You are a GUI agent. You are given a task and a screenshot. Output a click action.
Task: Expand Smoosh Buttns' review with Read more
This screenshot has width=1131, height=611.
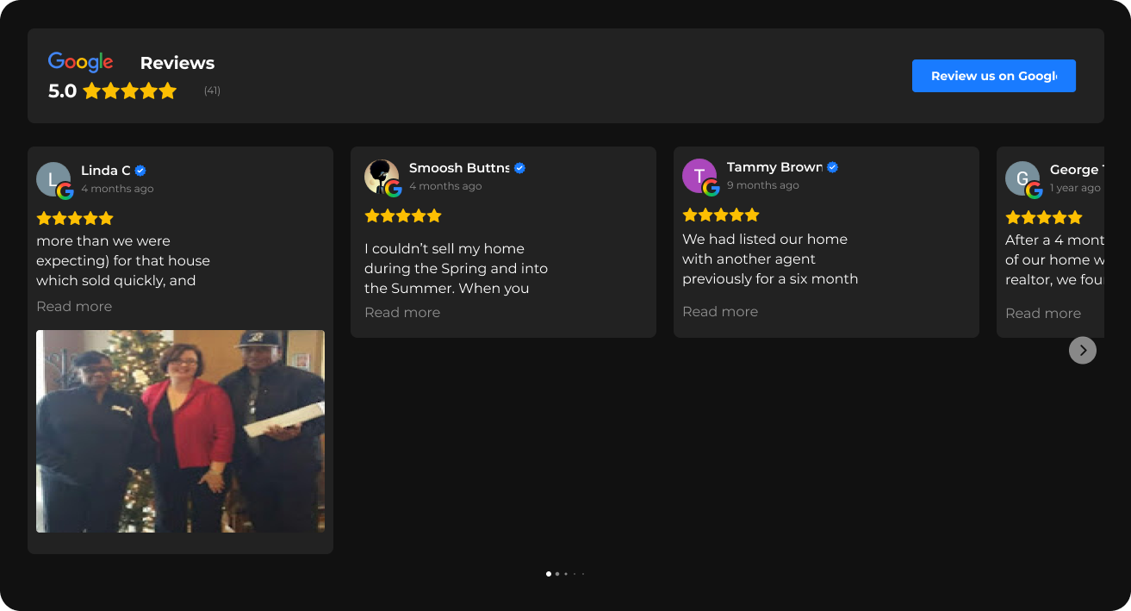(x=402, y=312)
